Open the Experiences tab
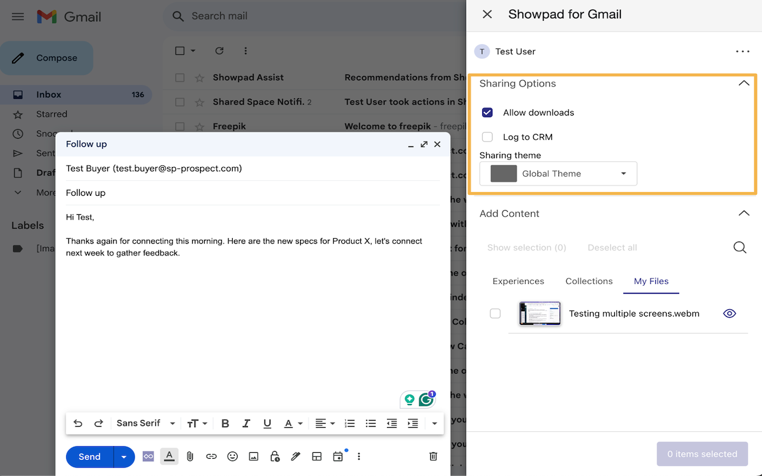The image size is (762, 476). pyautogui.click(x=518, y=281)
